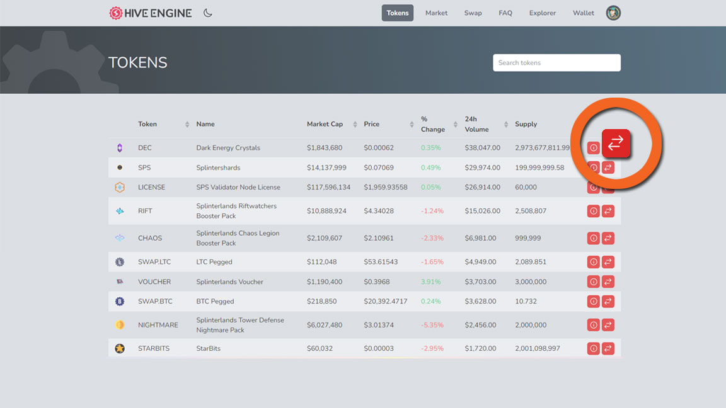Click the STARBITS star icon
The width and height of the screenshot is (726, 408).
(x=120, y=348)
